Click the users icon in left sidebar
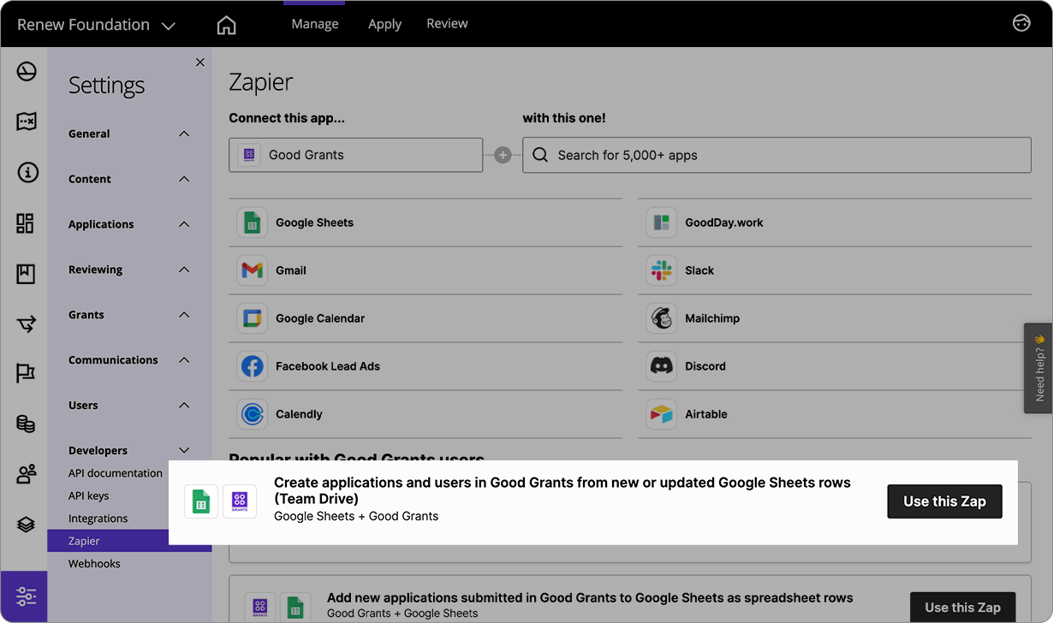 coord(26,473)
